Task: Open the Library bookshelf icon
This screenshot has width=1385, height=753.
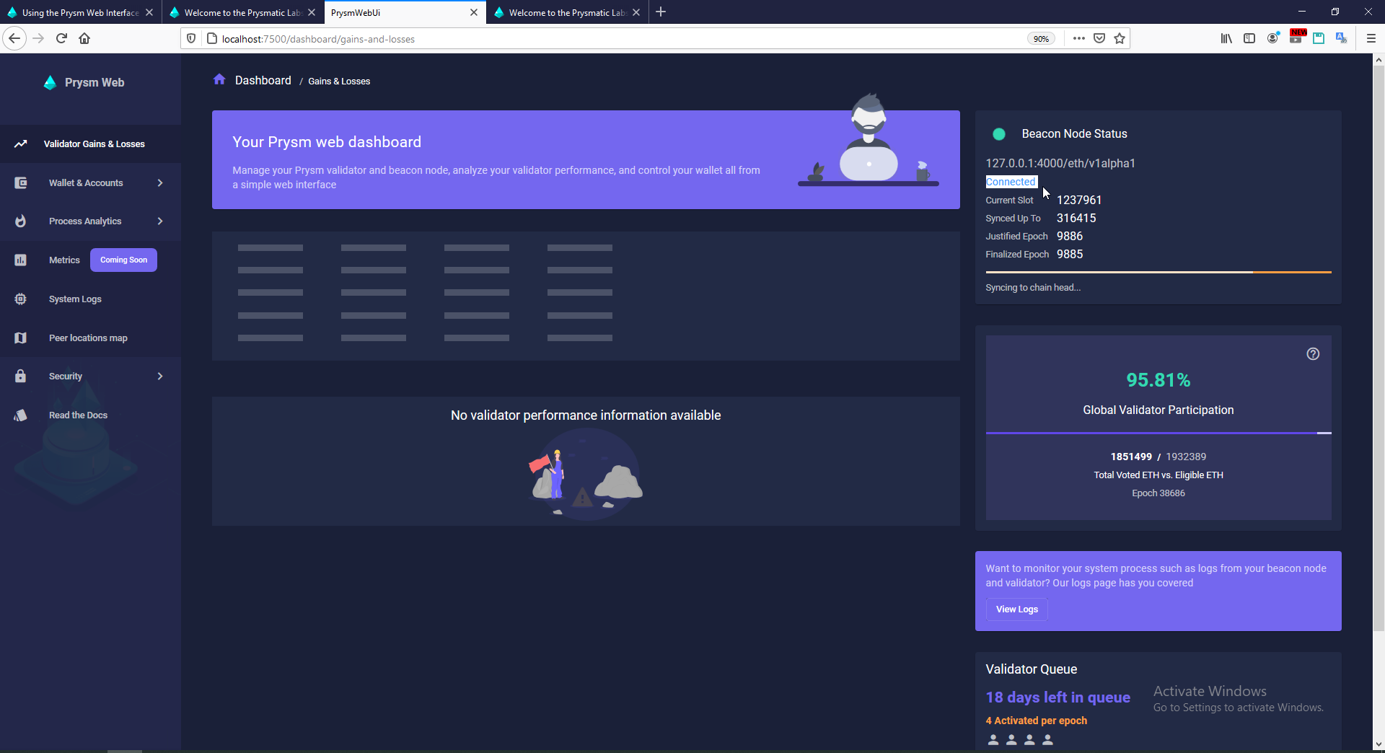Action: pyautogui.click(x=1226, y=39)
